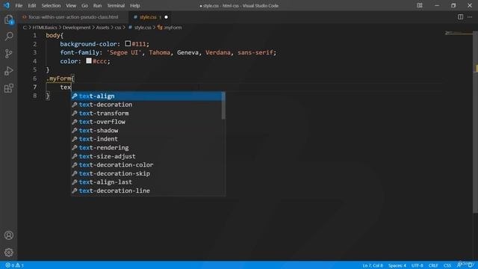Image resolution: width=478 pixels, height=269 pixels.
Task: Choose text-size-adjust suggestion
Action: (x=146, y=156)
